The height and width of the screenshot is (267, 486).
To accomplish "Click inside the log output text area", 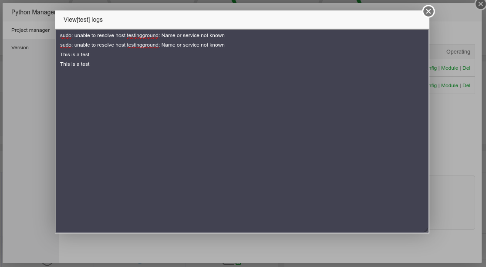I will click(x=242, y=131).
